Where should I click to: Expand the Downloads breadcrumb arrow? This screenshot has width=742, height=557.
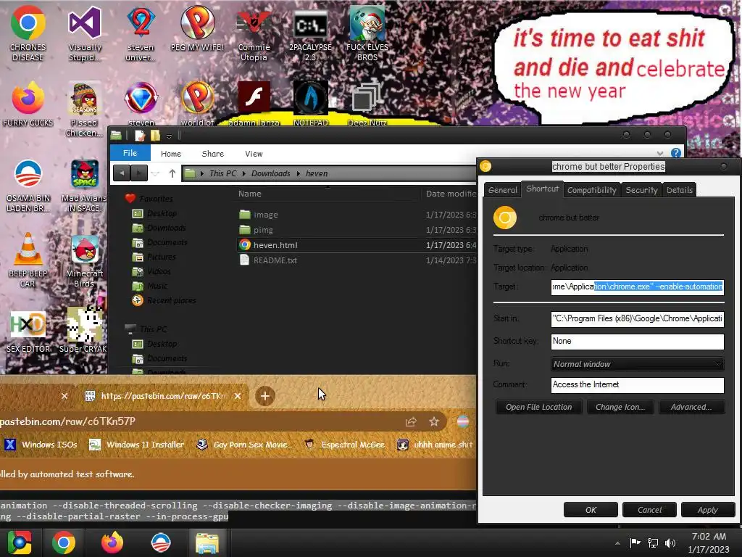pyautogui.click(x=298, y=174)
